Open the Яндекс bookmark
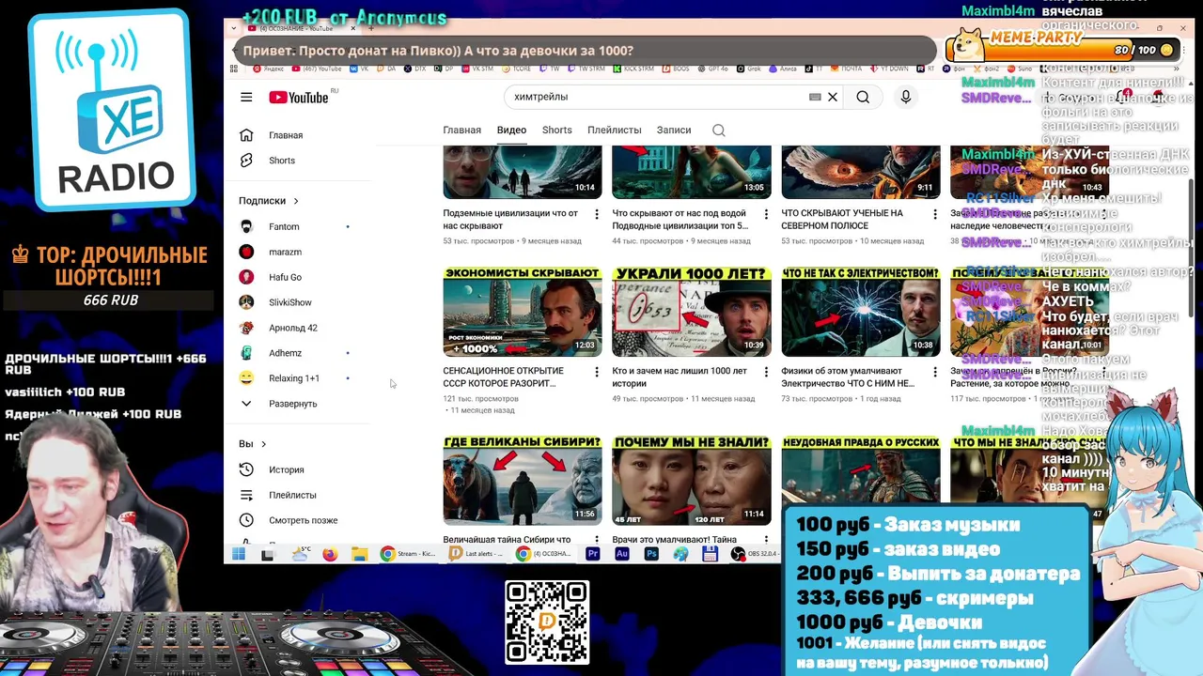 [267, 69]
